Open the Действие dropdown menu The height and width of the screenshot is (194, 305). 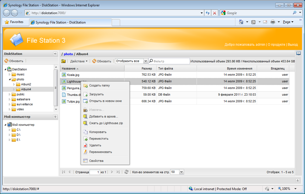coord(79,61)
